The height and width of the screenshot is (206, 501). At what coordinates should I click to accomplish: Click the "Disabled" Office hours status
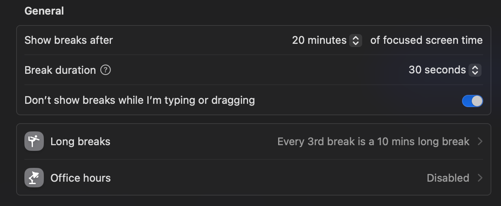pos(448,178)
